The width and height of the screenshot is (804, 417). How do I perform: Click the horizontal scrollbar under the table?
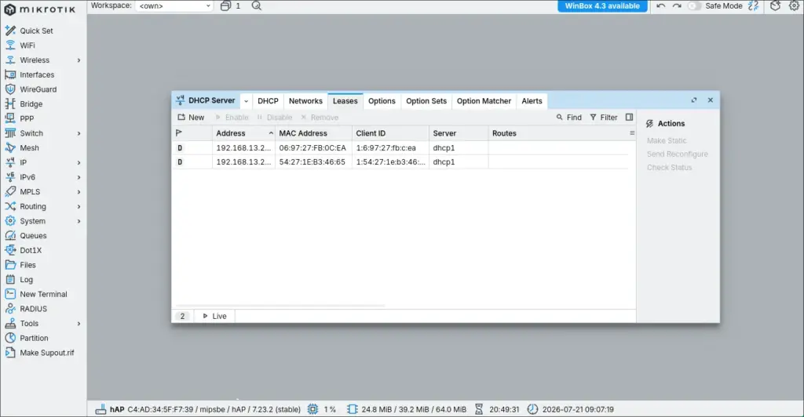coord(280,306)
